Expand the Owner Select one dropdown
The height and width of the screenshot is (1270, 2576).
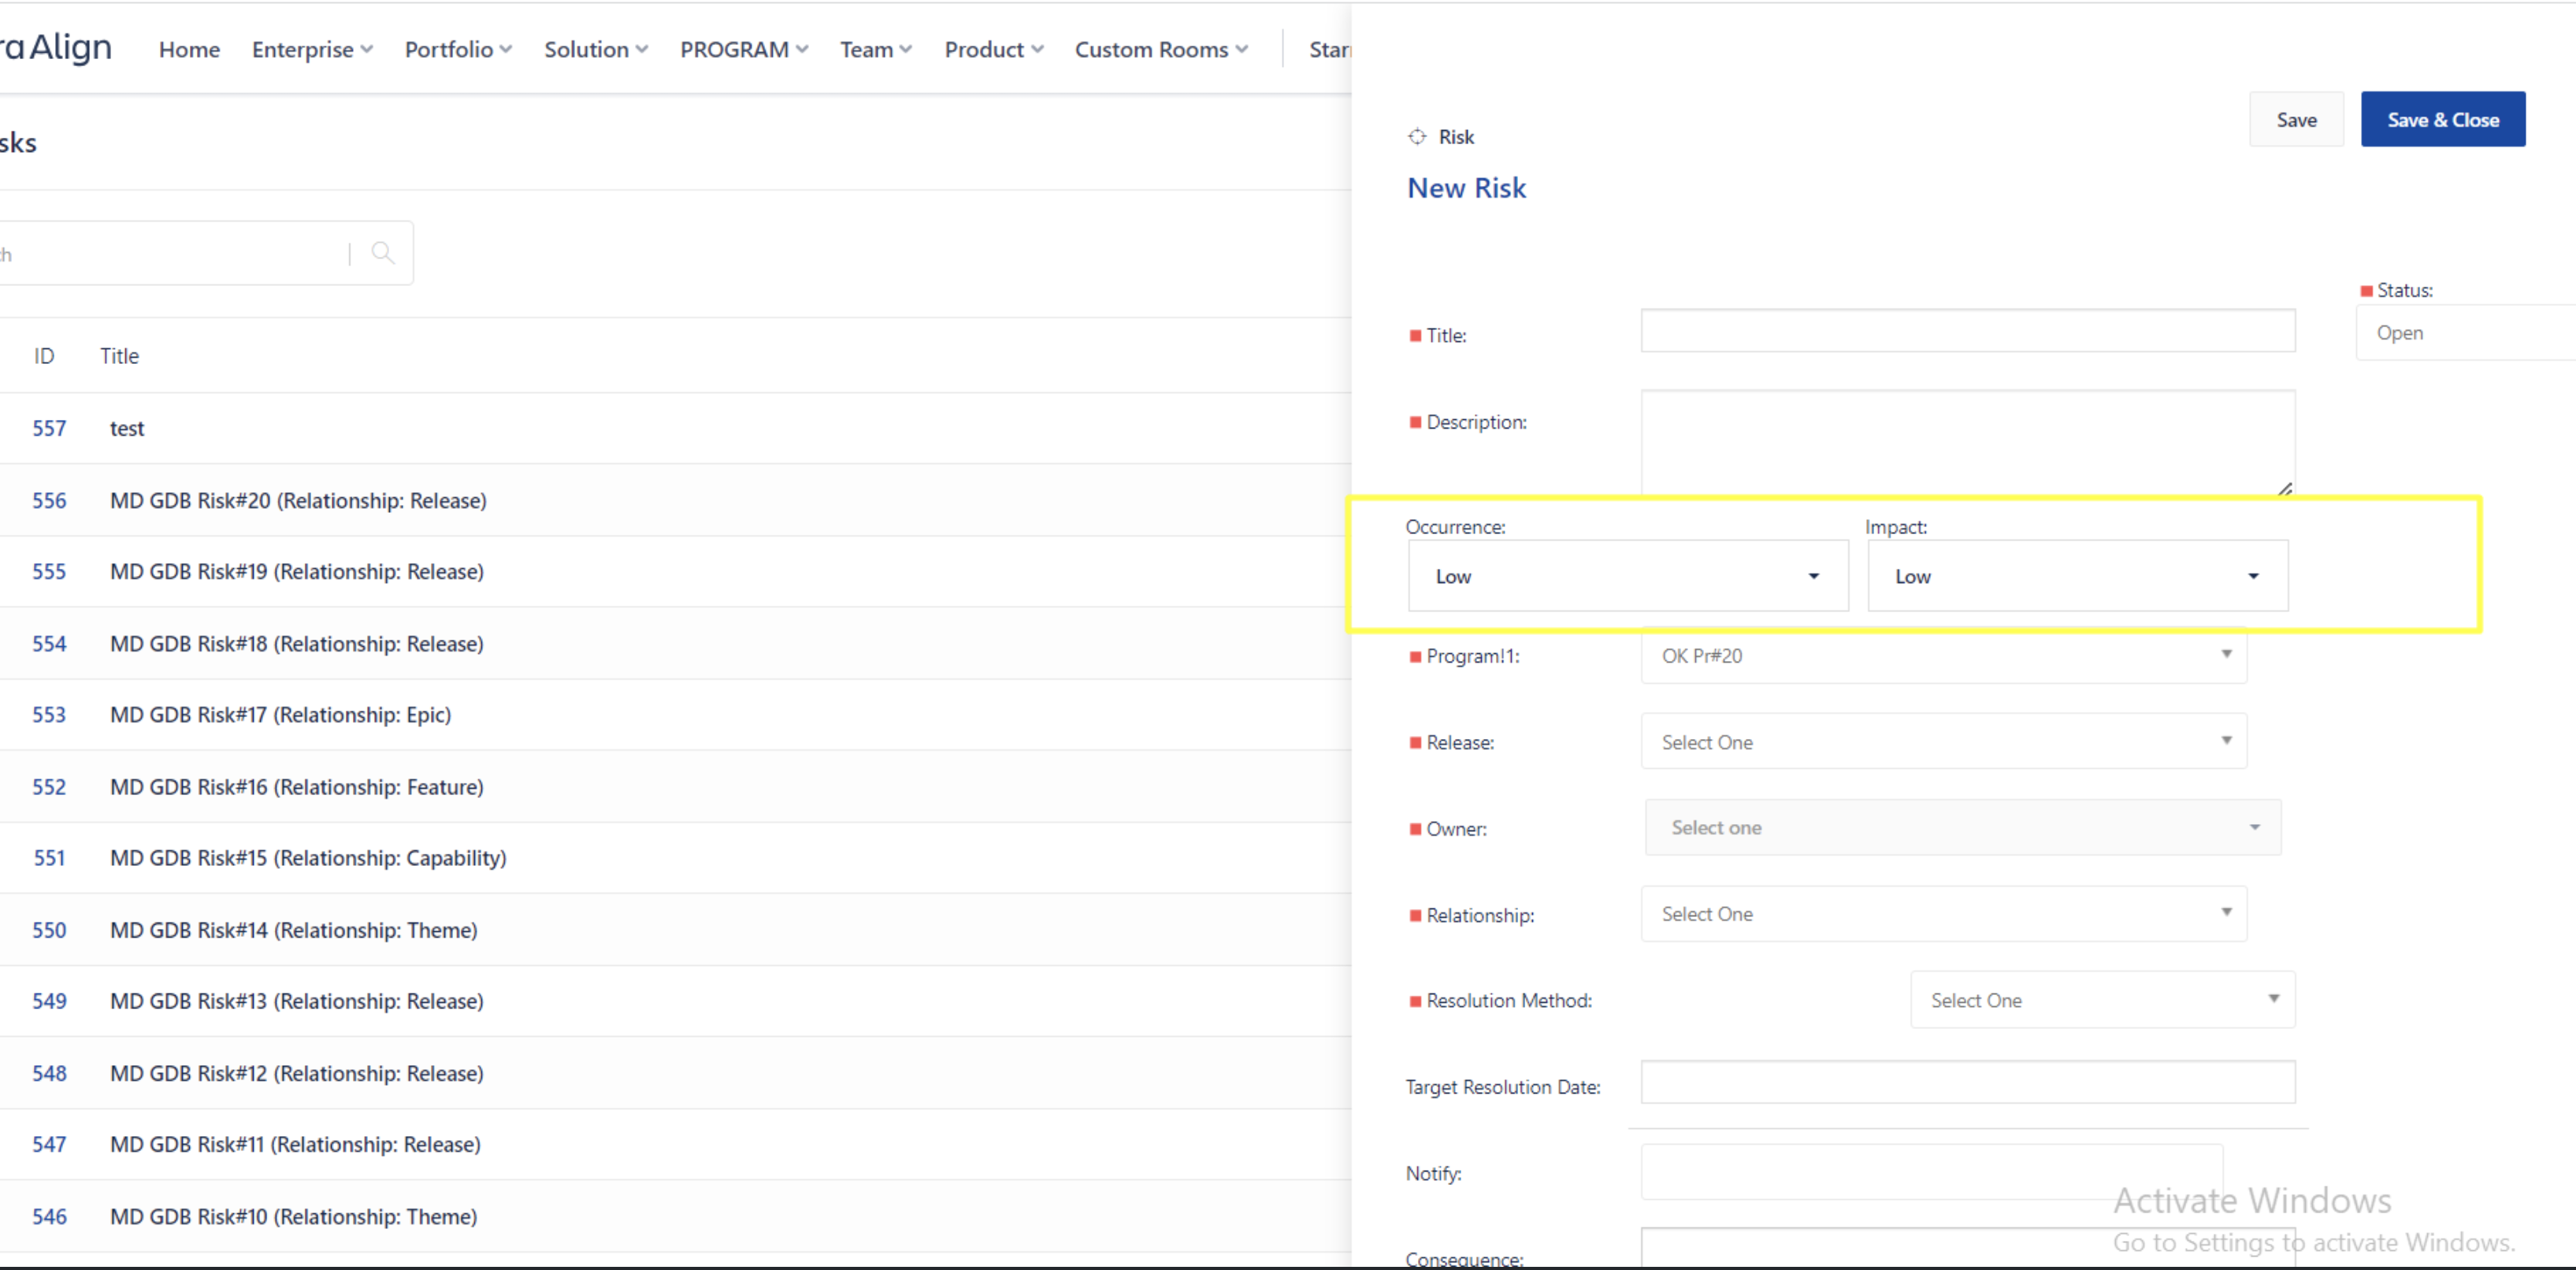1962,828
